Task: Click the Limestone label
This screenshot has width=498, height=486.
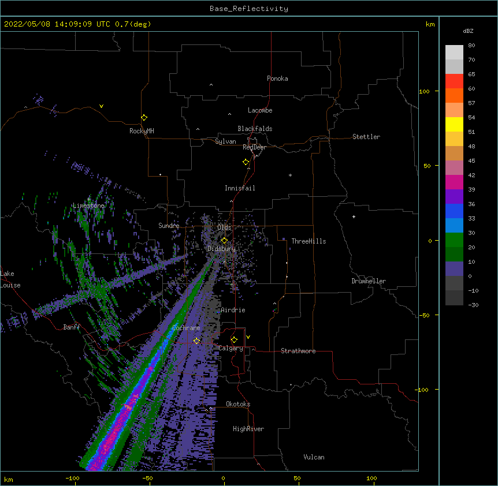Action: coord(88,205)
